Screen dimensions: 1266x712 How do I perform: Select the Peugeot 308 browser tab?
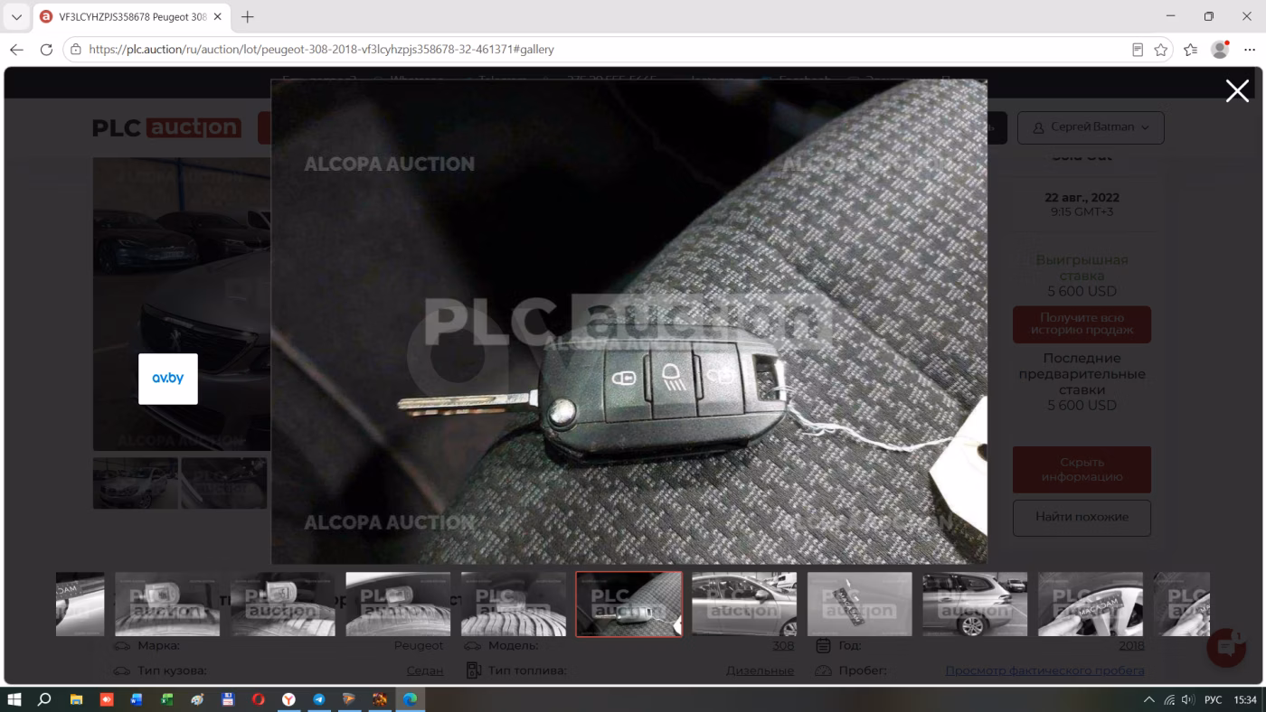click(131, 16)
